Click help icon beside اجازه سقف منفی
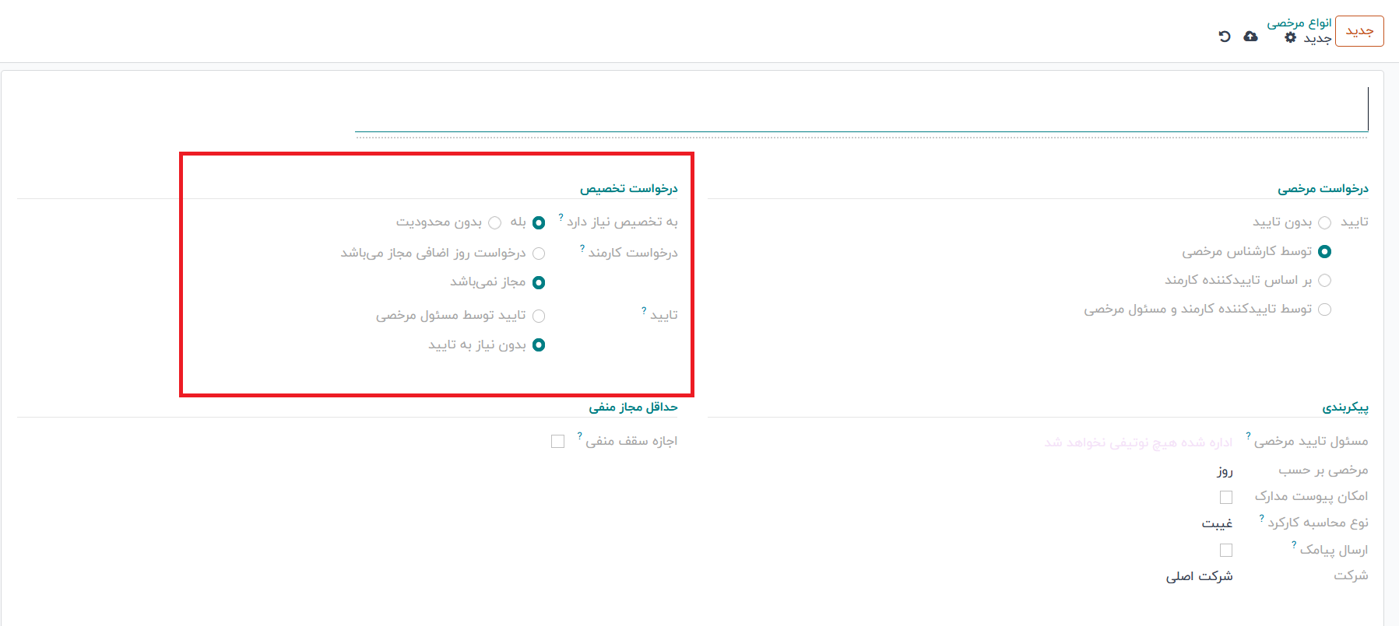Image resolution: width=1399 pixels, height=626 pixels. (579, 436)
